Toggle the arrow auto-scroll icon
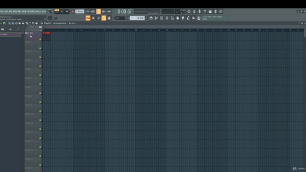Screen dimensions: 306x172 point(93,18)
